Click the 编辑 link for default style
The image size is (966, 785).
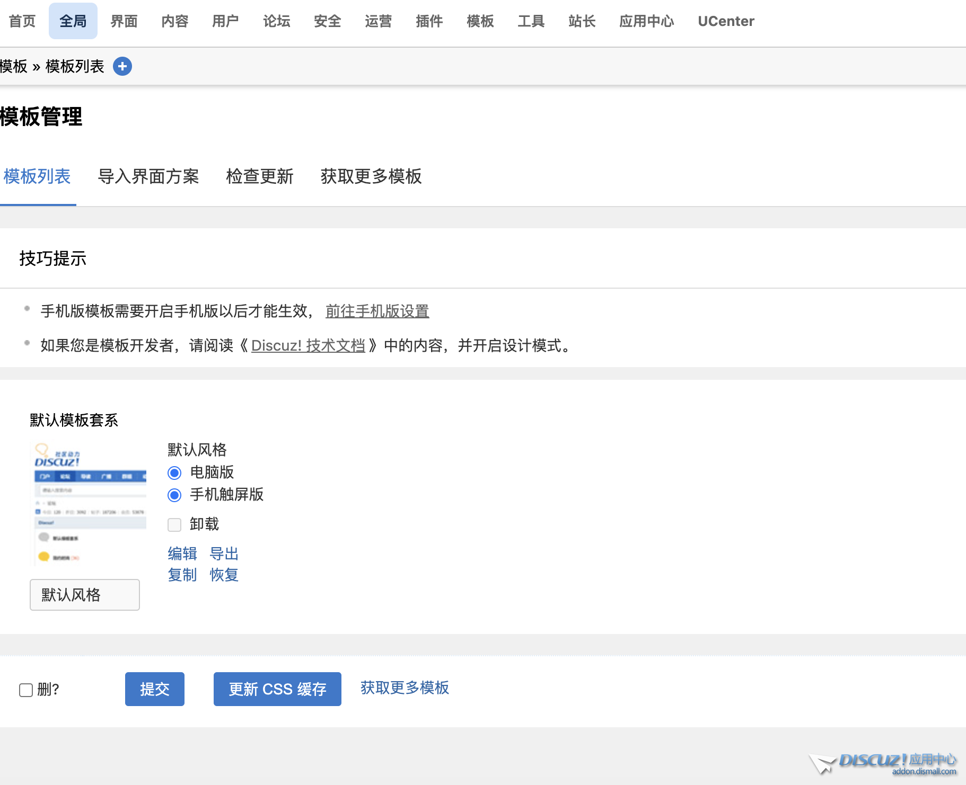pyautogui.click(x=182, y=554)
